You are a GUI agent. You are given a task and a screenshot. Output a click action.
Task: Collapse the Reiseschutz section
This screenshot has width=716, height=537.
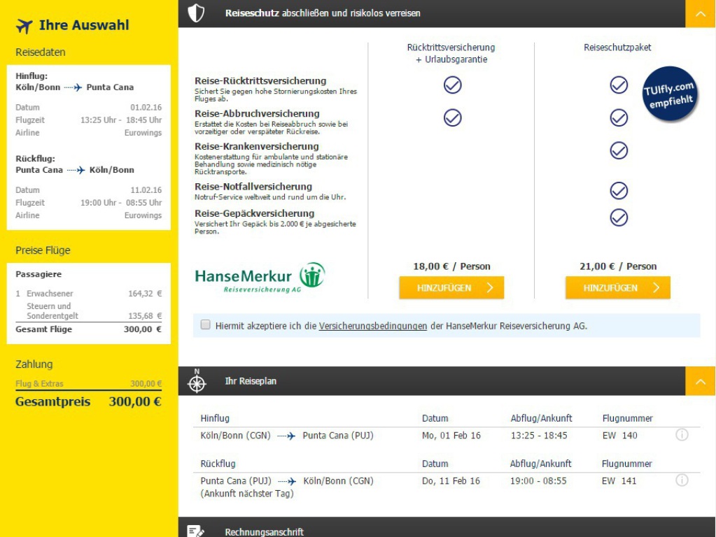[700, 13]
